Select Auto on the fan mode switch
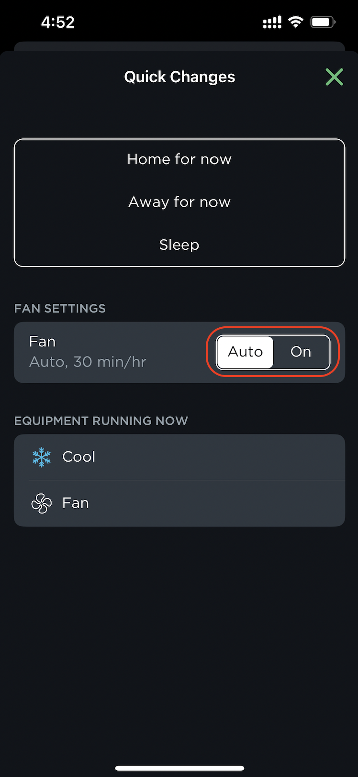The image size is (358, 777). click(x=245, y=352)
